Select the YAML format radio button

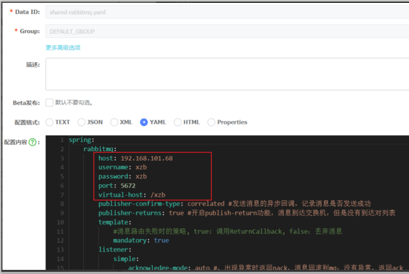[x=144, y=122]
